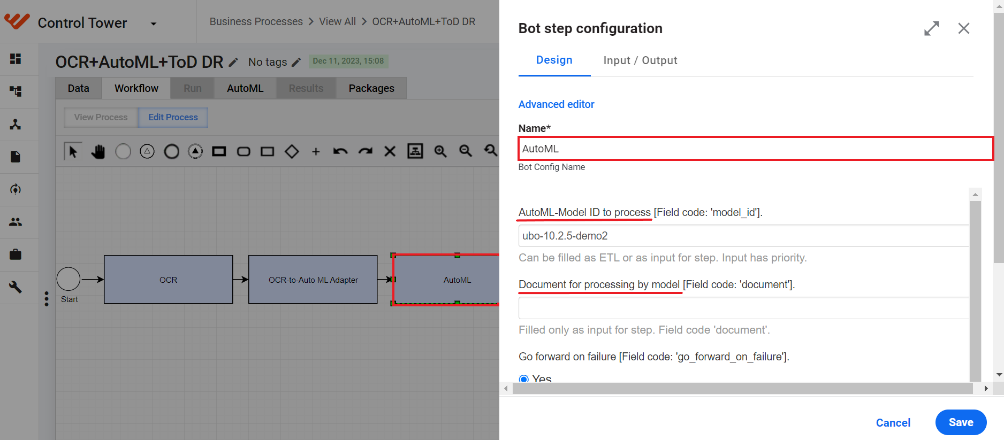Undo the last diagram change
This screenshot has width=1004, height=440.
(340, 152)
